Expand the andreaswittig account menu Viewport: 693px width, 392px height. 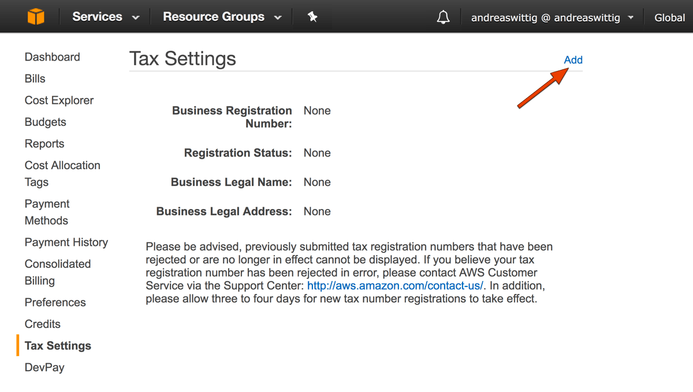(x=552, y=18)
